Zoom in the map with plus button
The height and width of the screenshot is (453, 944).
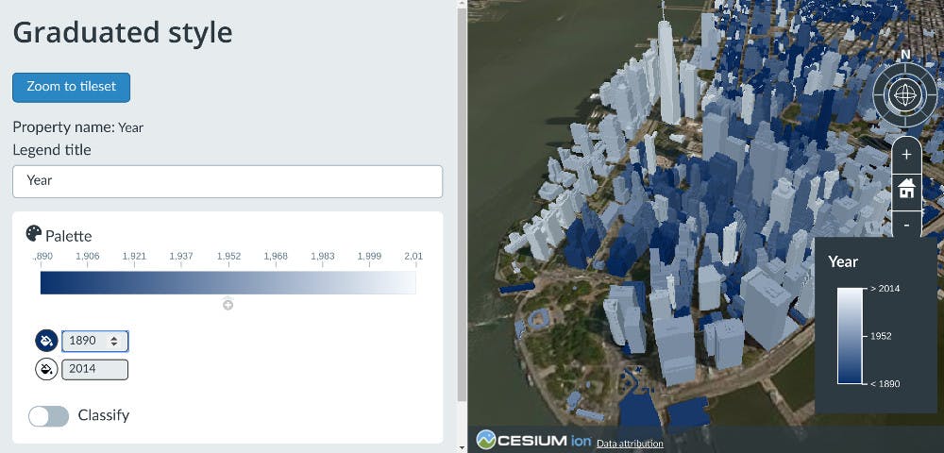coord(906,154)
